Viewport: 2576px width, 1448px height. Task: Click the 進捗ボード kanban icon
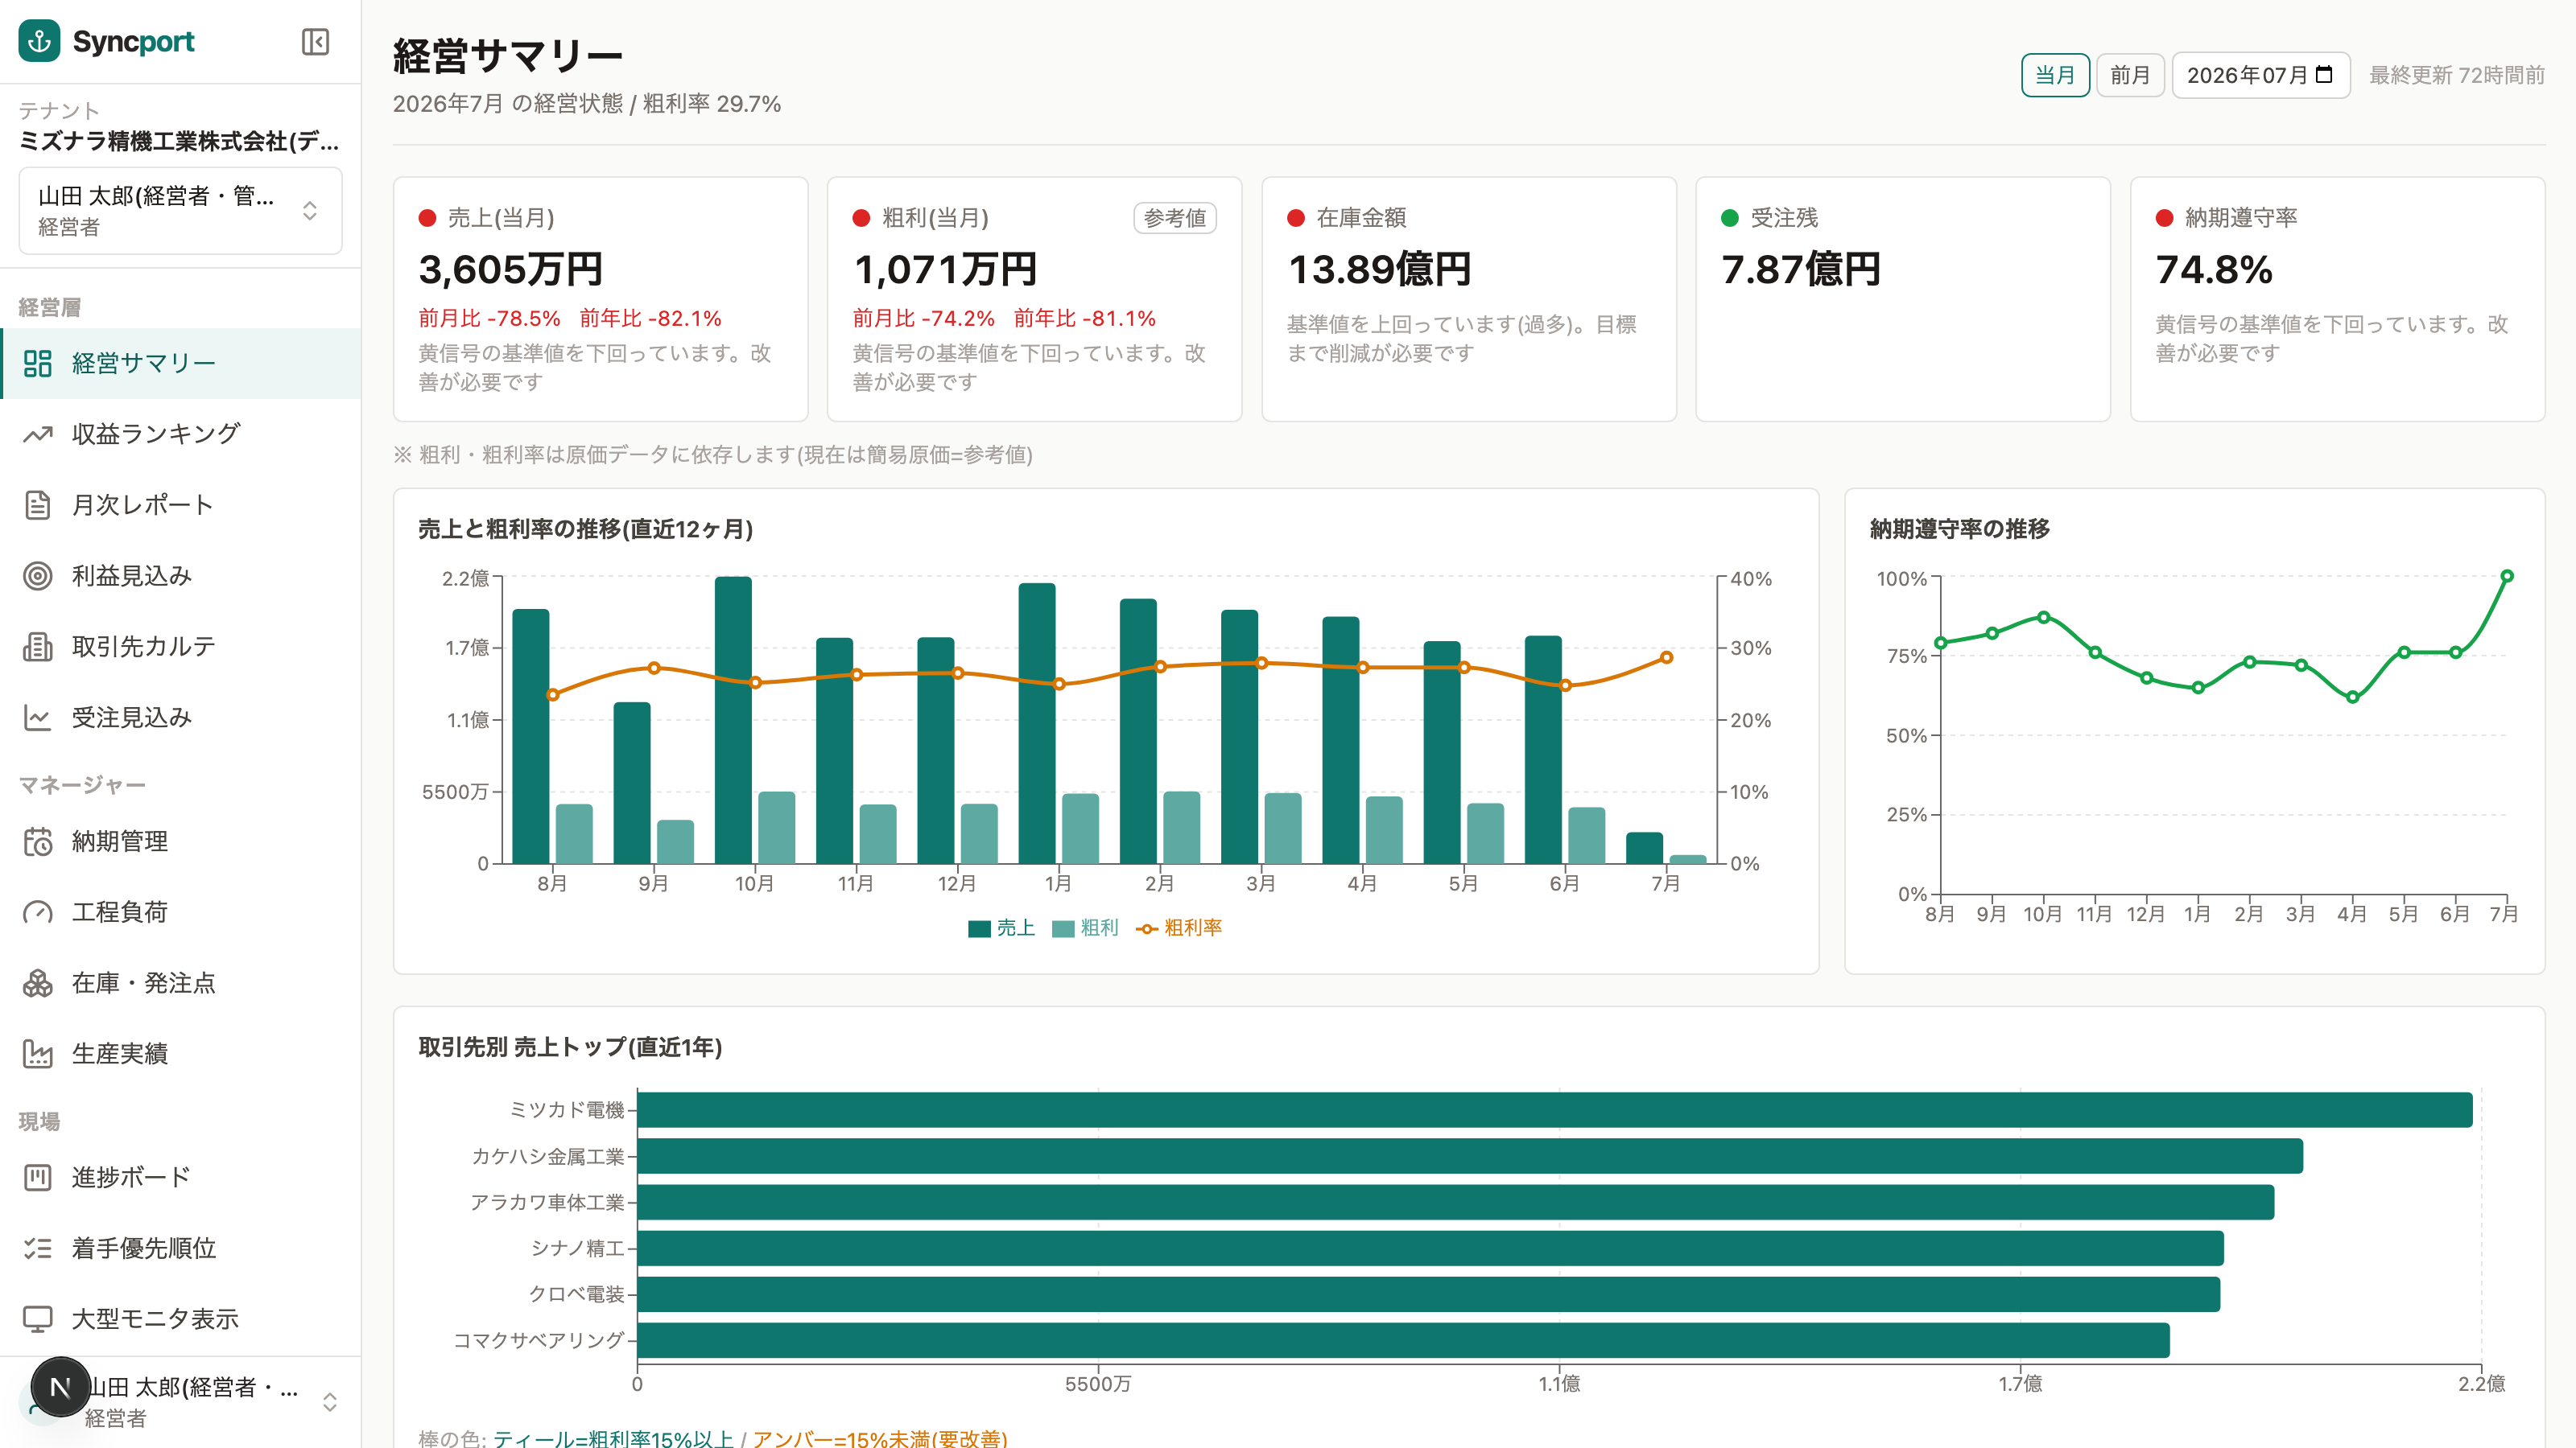tap(38, 1177)
